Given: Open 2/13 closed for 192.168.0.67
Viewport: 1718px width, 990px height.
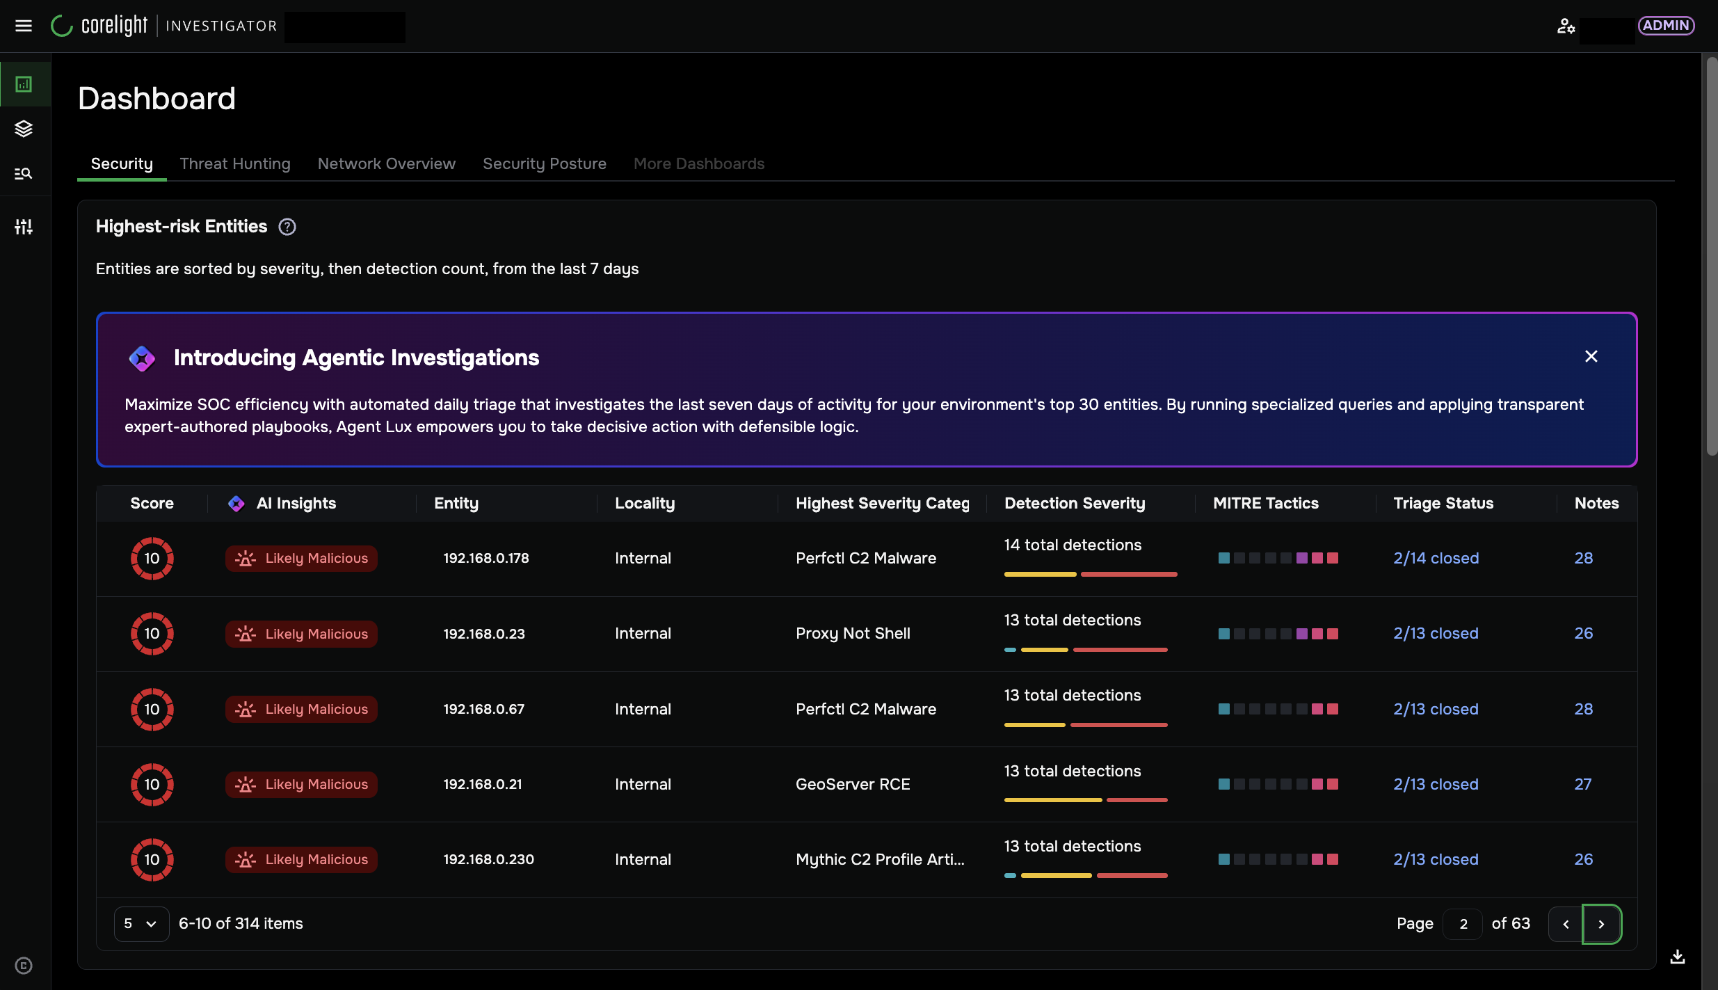Looking at the screenshot, I should (1436, 710).
